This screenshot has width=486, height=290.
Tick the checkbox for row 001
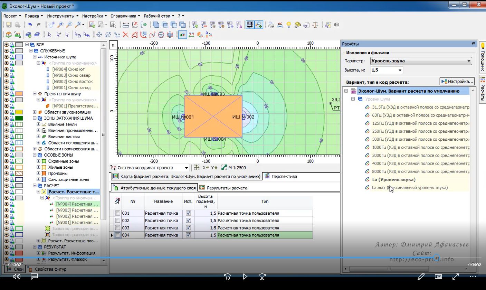[118, 213]
